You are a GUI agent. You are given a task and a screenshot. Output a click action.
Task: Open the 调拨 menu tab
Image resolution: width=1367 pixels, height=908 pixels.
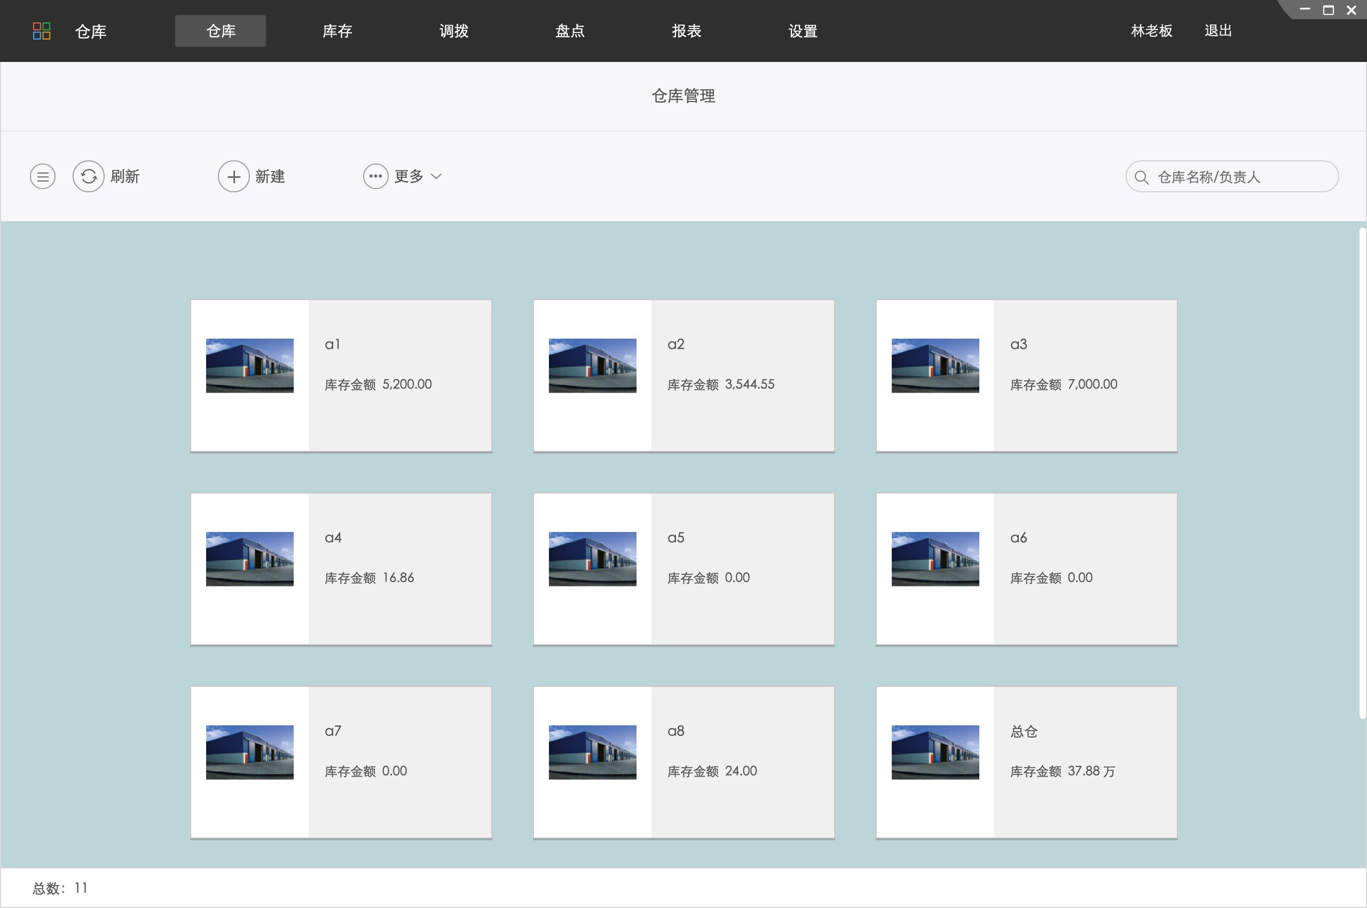453,30
